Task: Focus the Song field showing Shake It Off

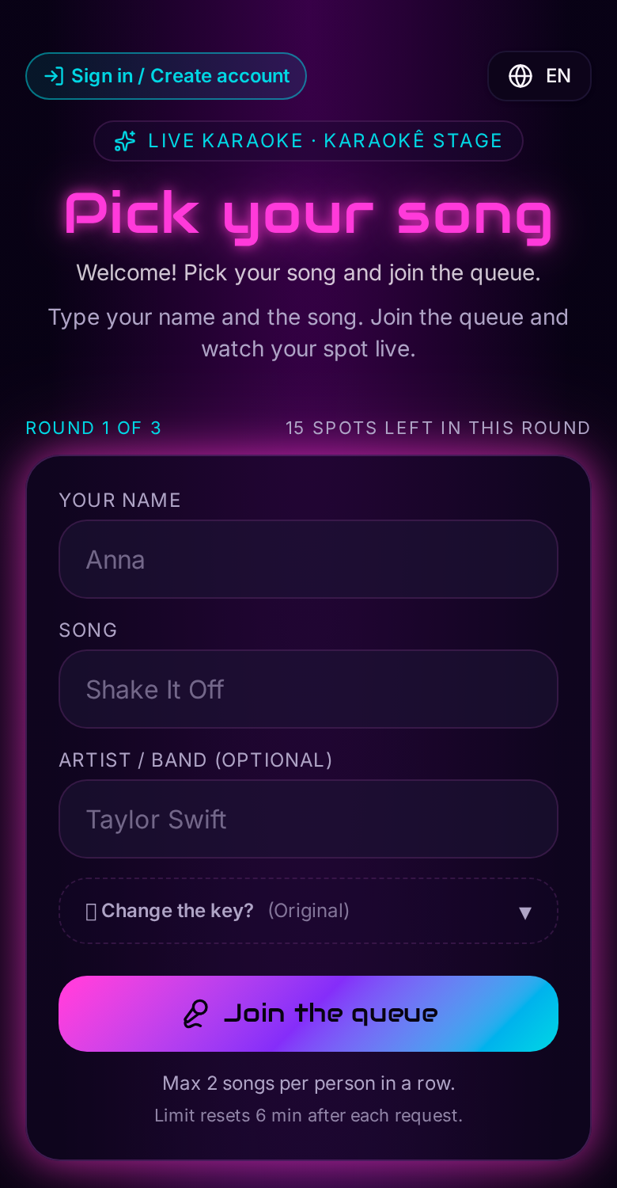Action: click(x=308, y=689)
